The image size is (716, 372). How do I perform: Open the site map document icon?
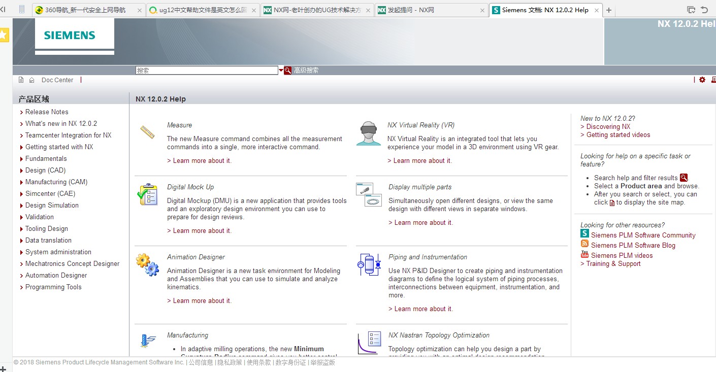click(x=21, y=80)
